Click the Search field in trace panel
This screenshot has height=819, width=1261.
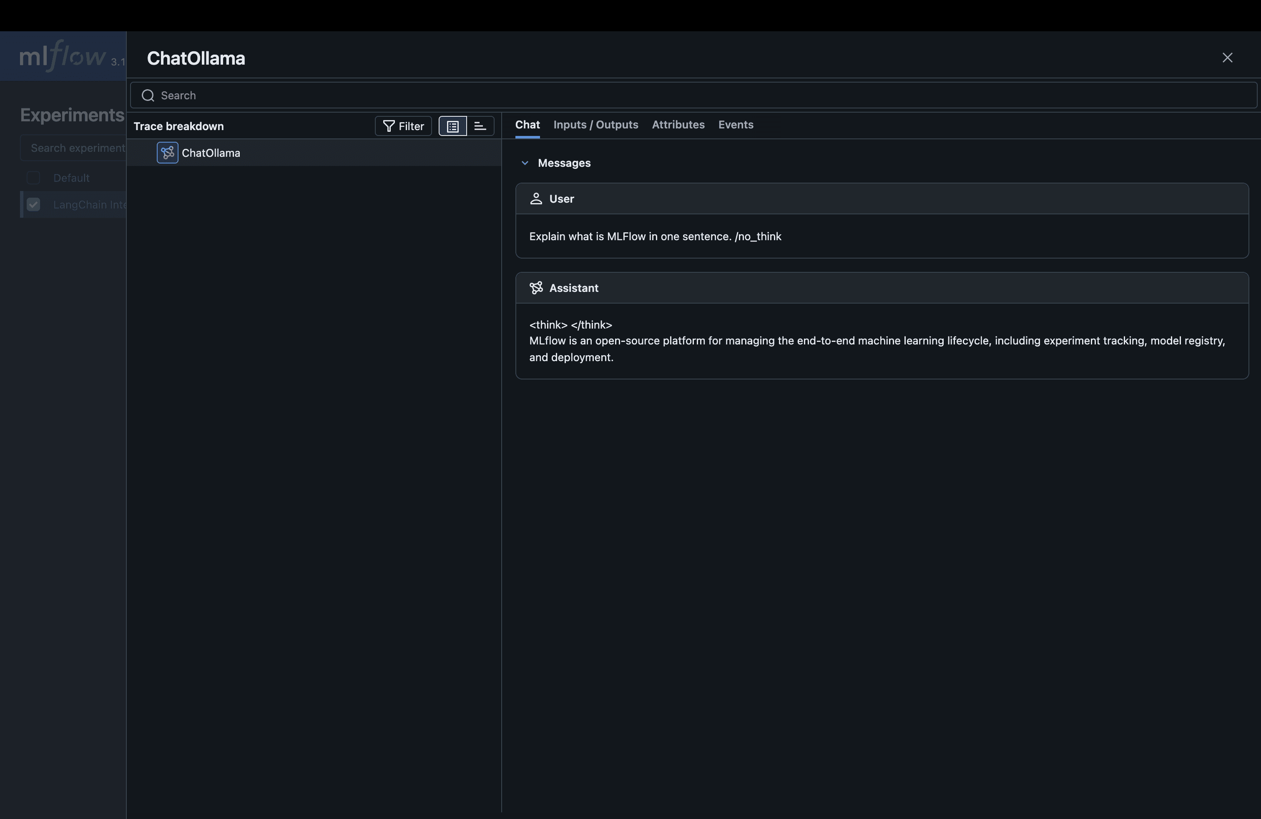point(693,95)
